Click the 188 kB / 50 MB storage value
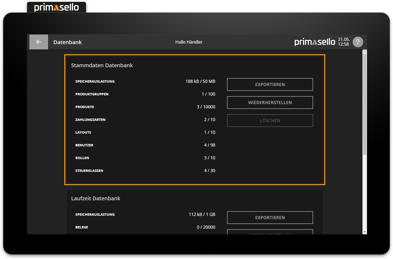The height and width of the screenshot is (259, 393). [x=200, y=81]
